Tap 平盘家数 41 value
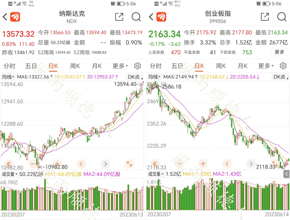 click(x=213, y=52)
